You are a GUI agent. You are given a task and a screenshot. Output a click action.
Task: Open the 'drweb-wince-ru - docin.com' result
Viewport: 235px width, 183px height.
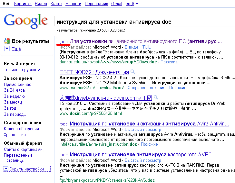coord(106,98)
